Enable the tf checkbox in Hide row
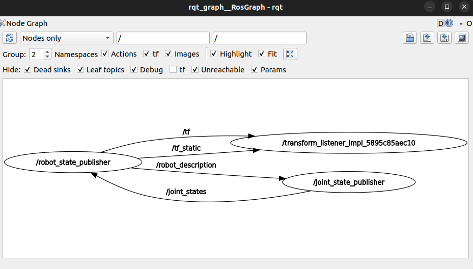Image resolution: width=473 pixels, height=269 pixels. pyautogui.click(x=173, y=70)
